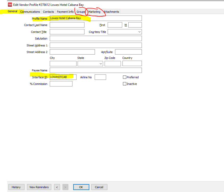224x192 pixels.
Task: Click the Airline No field
Action: tap(101, 77)
